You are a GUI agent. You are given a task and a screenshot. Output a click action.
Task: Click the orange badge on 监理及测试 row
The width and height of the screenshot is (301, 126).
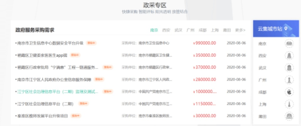[x=108, y=92]
